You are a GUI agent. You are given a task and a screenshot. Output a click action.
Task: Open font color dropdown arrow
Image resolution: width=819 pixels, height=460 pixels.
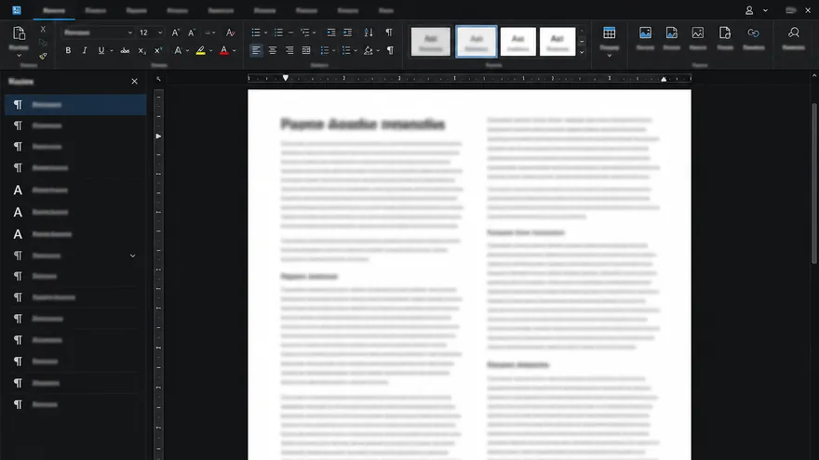click(234, 50)
